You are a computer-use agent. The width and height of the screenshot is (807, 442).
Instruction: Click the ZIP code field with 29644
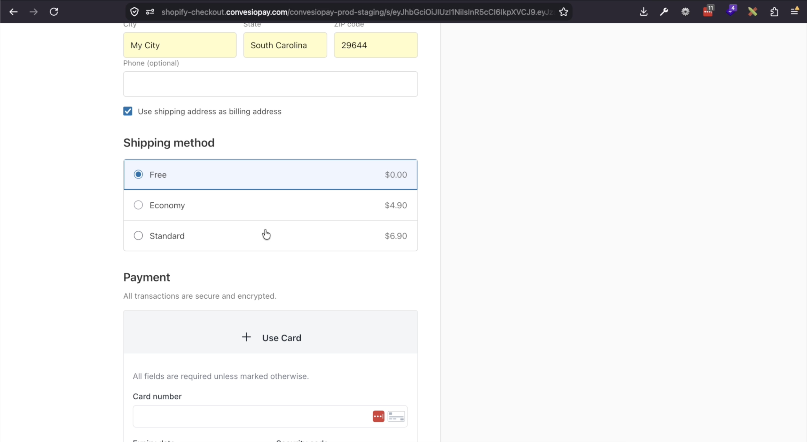pos(376,45)
